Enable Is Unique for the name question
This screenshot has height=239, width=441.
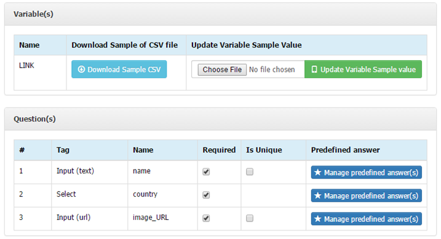(x=250, y=171)
